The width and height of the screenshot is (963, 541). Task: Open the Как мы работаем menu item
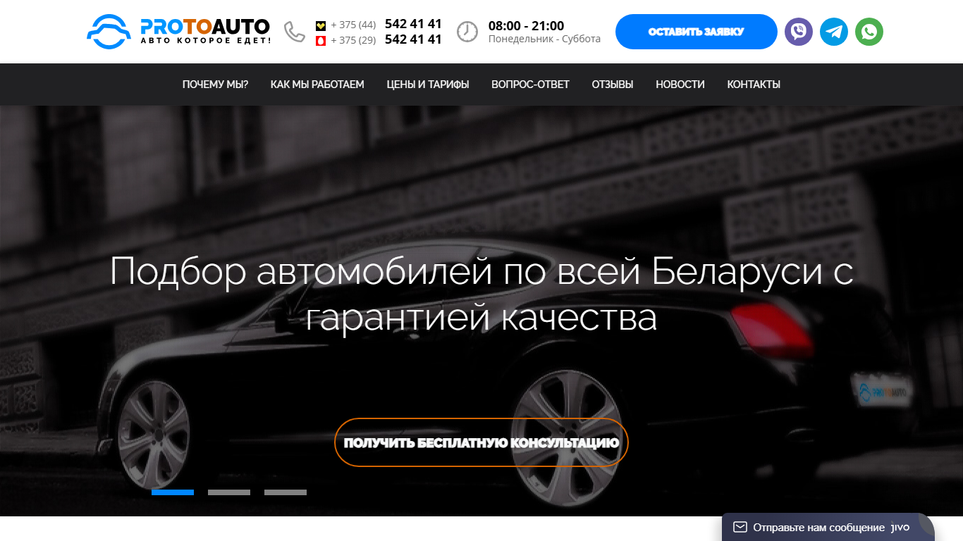tap(317, 85)
